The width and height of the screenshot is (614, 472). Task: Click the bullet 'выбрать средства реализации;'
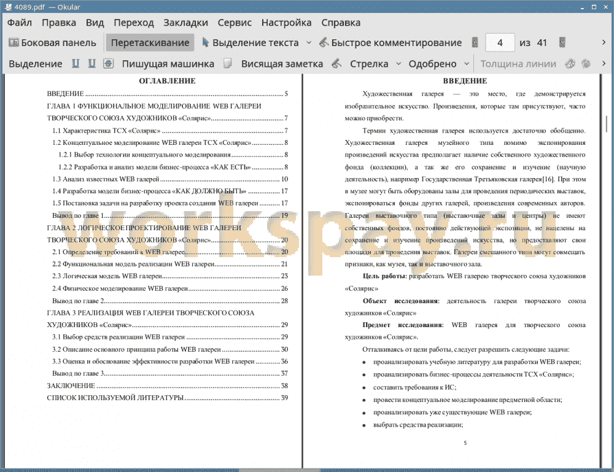[418, 425]
